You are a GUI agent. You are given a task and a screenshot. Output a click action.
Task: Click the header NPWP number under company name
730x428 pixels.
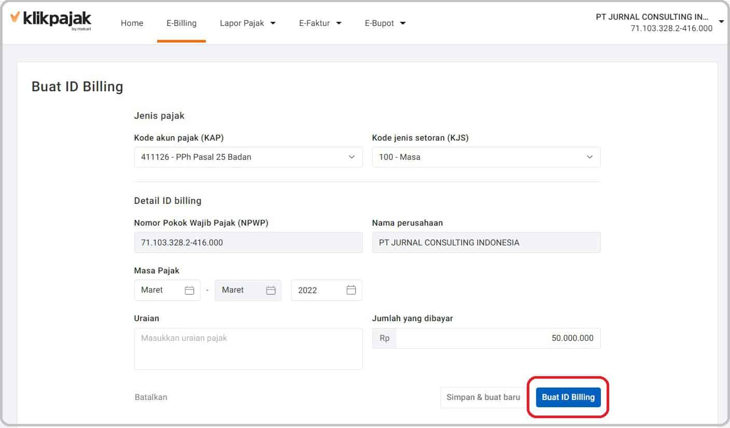pyautogui.click(x=671, y=28)
